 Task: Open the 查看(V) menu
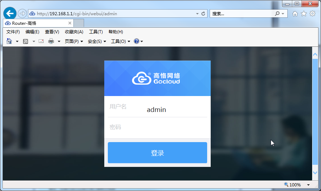point(52,32)
